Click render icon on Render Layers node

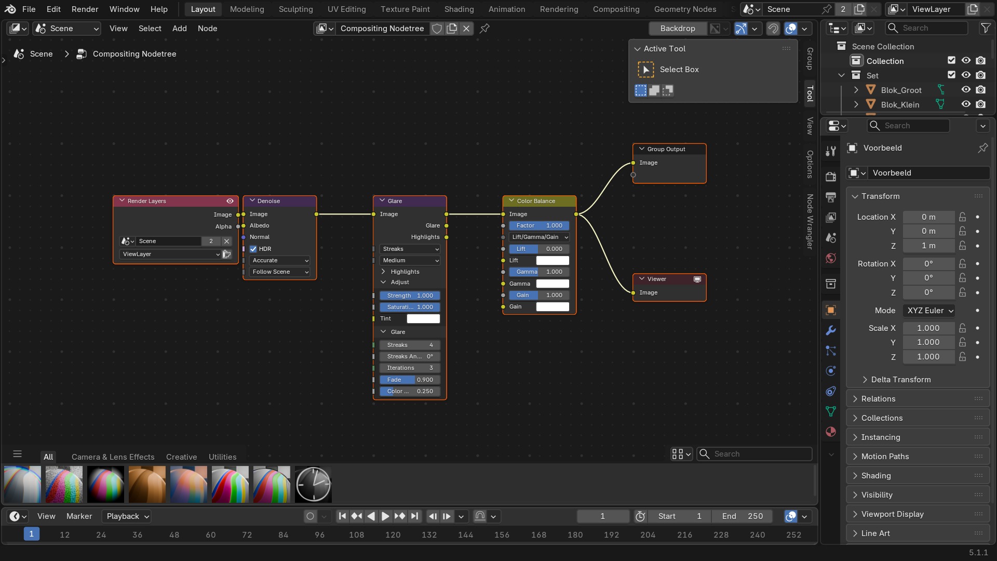point(227,254)
